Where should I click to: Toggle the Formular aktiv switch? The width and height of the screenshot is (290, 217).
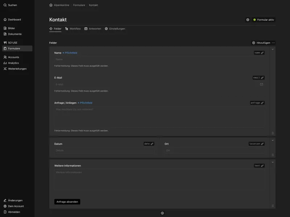coord(265,20)
